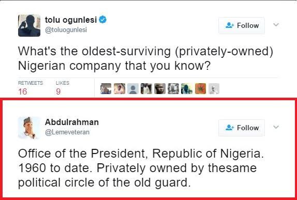Click the second liker avatar in the row
297x200 pixels.
(x=120, y=88)
